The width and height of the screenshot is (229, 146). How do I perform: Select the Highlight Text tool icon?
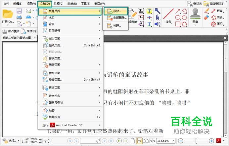pyautogui.click(x=149, y=11)
